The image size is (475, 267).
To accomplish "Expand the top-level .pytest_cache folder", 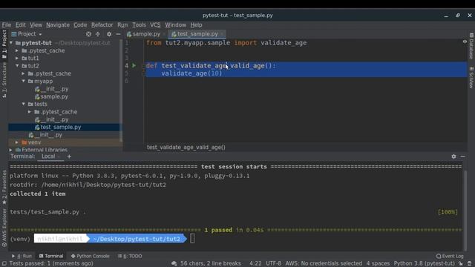I will pyautogui.click(x=17, y=50).
